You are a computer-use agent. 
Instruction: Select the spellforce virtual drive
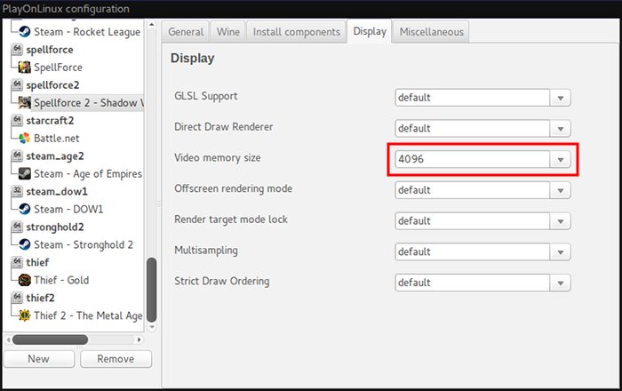coord(50,50)
